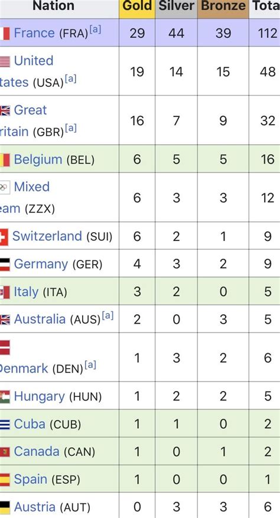Click the Spain flag icon
Viewport: 280px width, 518px height.
(x=5, y=480)
